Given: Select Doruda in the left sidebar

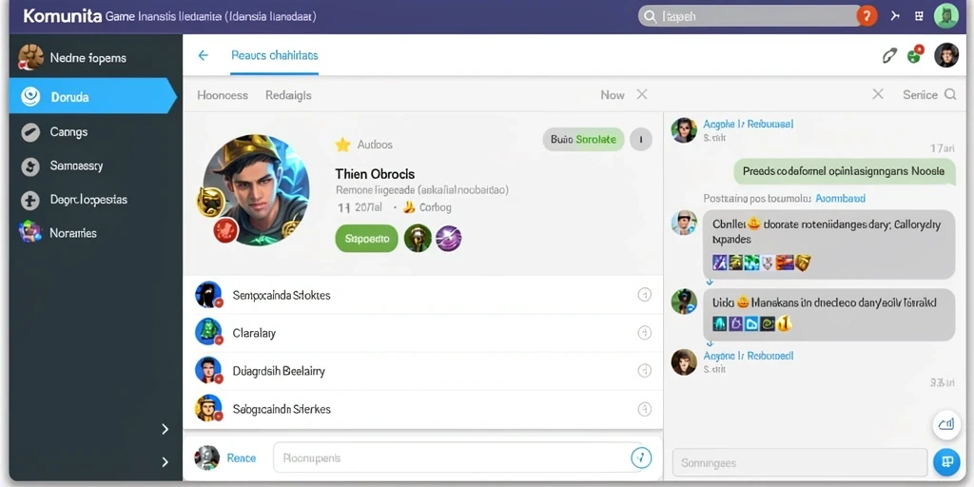Looking at the screenshot, I should [x=93, y=96].
